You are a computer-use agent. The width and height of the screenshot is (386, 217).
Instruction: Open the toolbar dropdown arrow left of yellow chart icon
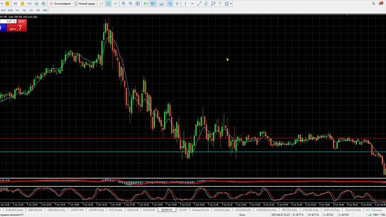(x=2, y=4)
